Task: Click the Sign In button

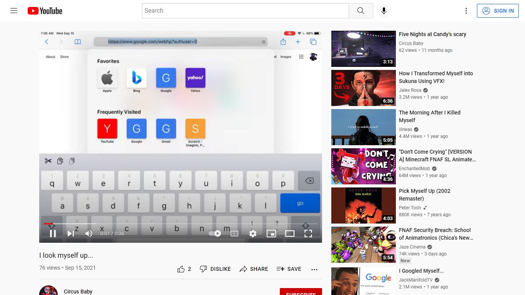Action: [498, 11]
